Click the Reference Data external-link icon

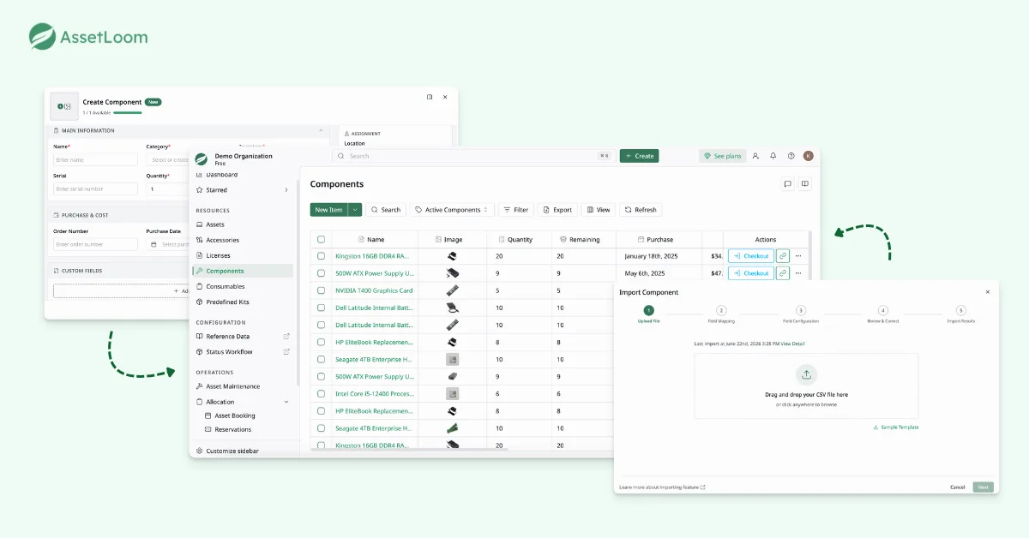click(286, 337)
